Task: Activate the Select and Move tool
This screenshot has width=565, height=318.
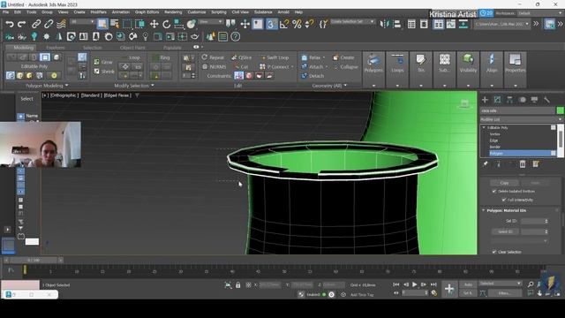Action: pyautogui.click(x=154, y=24)
